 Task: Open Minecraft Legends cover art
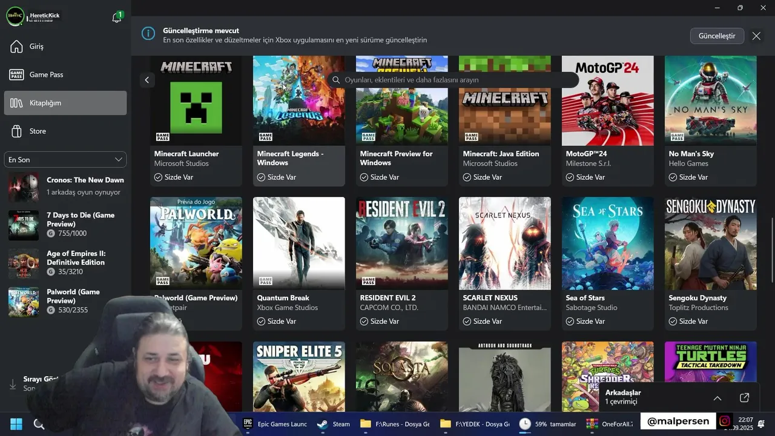299,101
